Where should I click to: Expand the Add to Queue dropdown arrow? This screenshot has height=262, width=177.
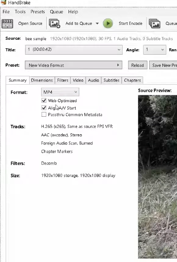pyautogui.click(x=97, y=24)
